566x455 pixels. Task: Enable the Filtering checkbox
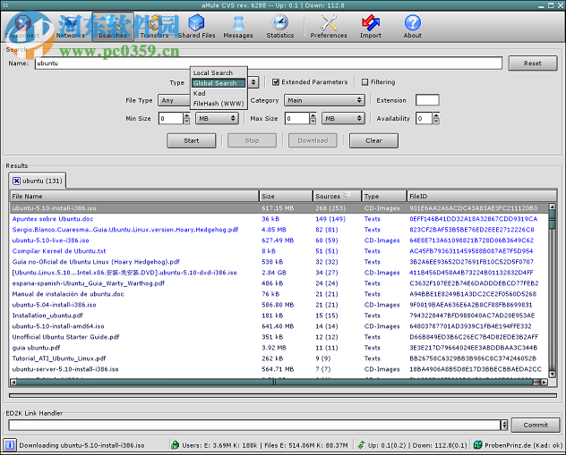pos(364,82)
